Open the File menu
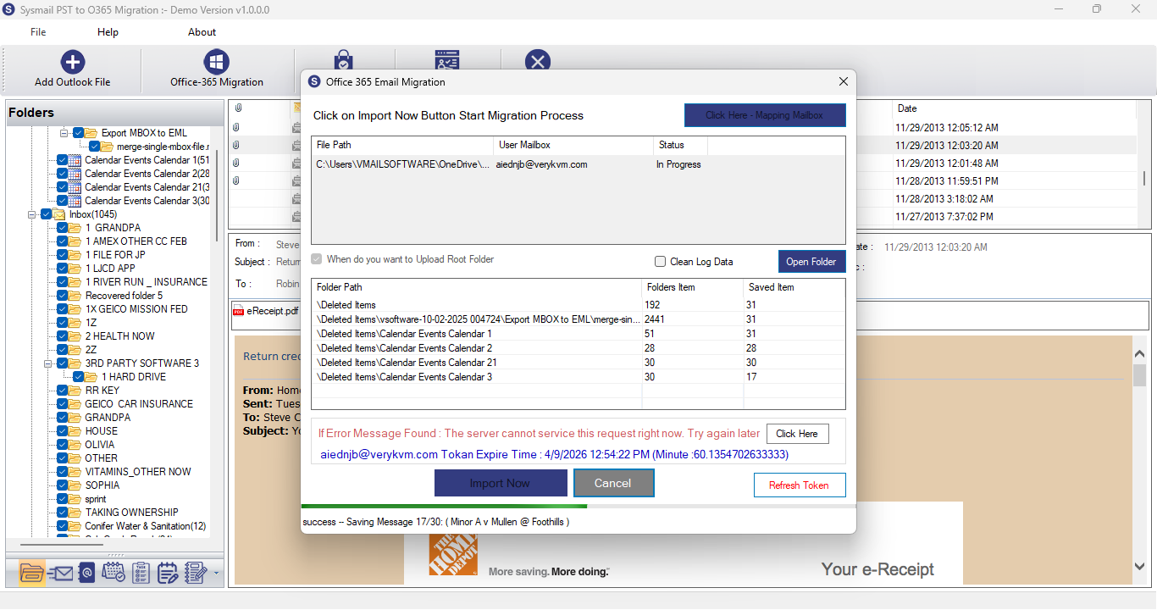This screenshot has width=1157, height=610. point(38,32)
